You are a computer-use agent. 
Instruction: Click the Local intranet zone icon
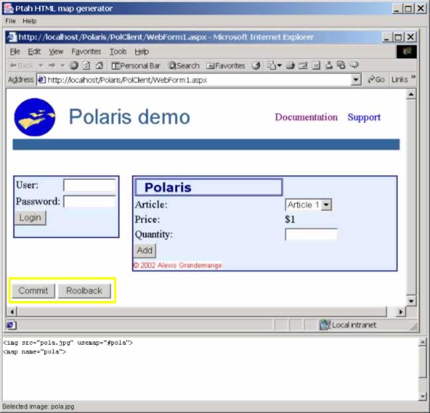[x=325, y=325]
